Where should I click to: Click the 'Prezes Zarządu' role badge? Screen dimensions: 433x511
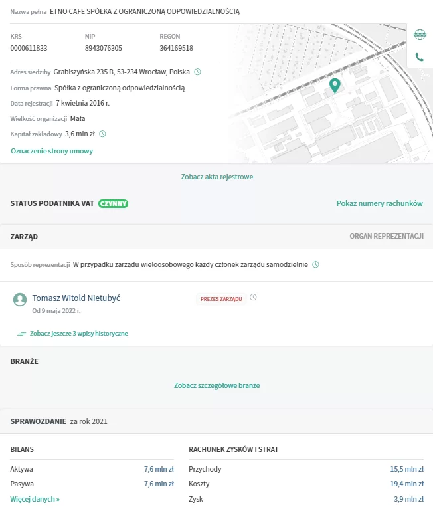pyautogui.click(x=220, y=299)
